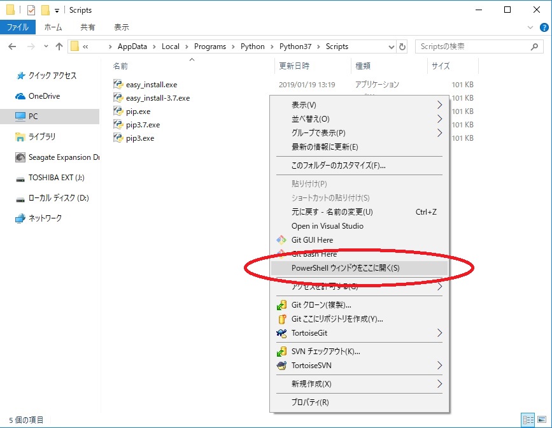Image resolution: width=552 pixels, height=428 pixels.
Task: Click the Git clone (複製) icon
Action: click(281, 304)
